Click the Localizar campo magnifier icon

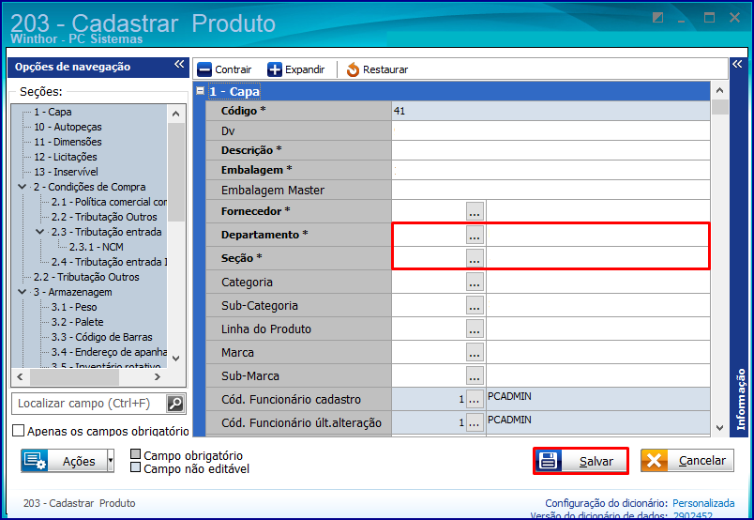[175, 403]
